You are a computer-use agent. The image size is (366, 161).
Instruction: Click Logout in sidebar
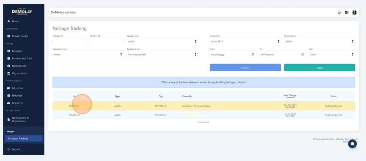click(x=16, y=149)
